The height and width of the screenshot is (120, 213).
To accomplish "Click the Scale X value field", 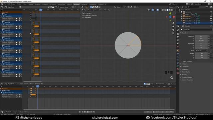I will (x=201, y=53).
